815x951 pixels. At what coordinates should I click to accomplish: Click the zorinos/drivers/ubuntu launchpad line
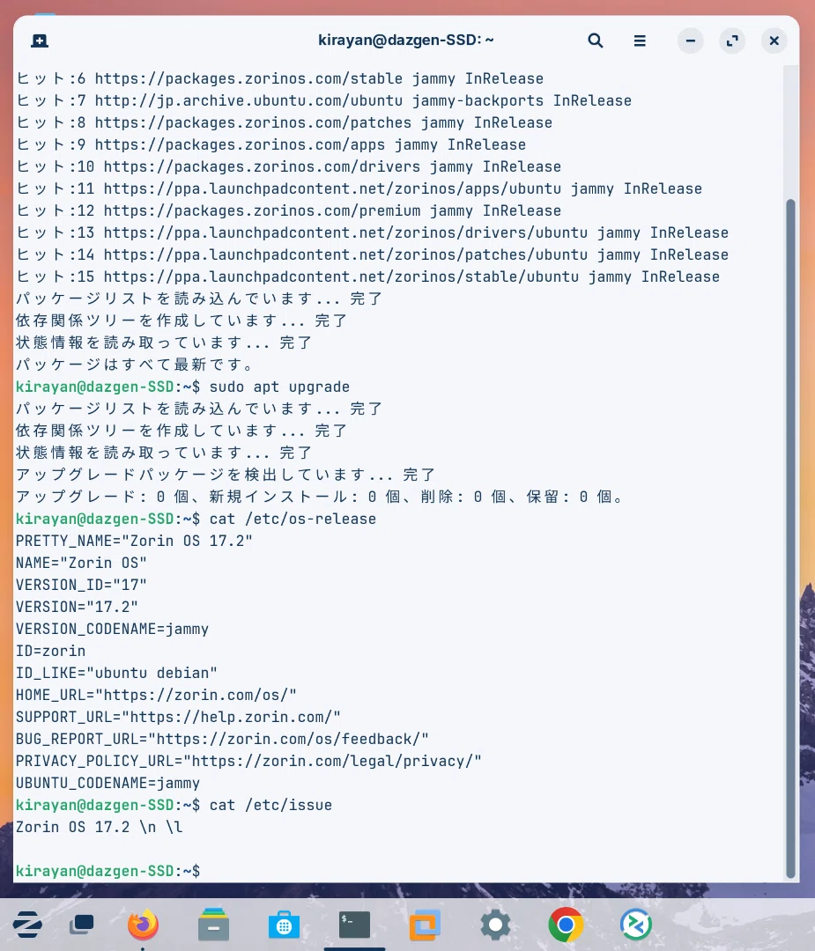[372, 232]
